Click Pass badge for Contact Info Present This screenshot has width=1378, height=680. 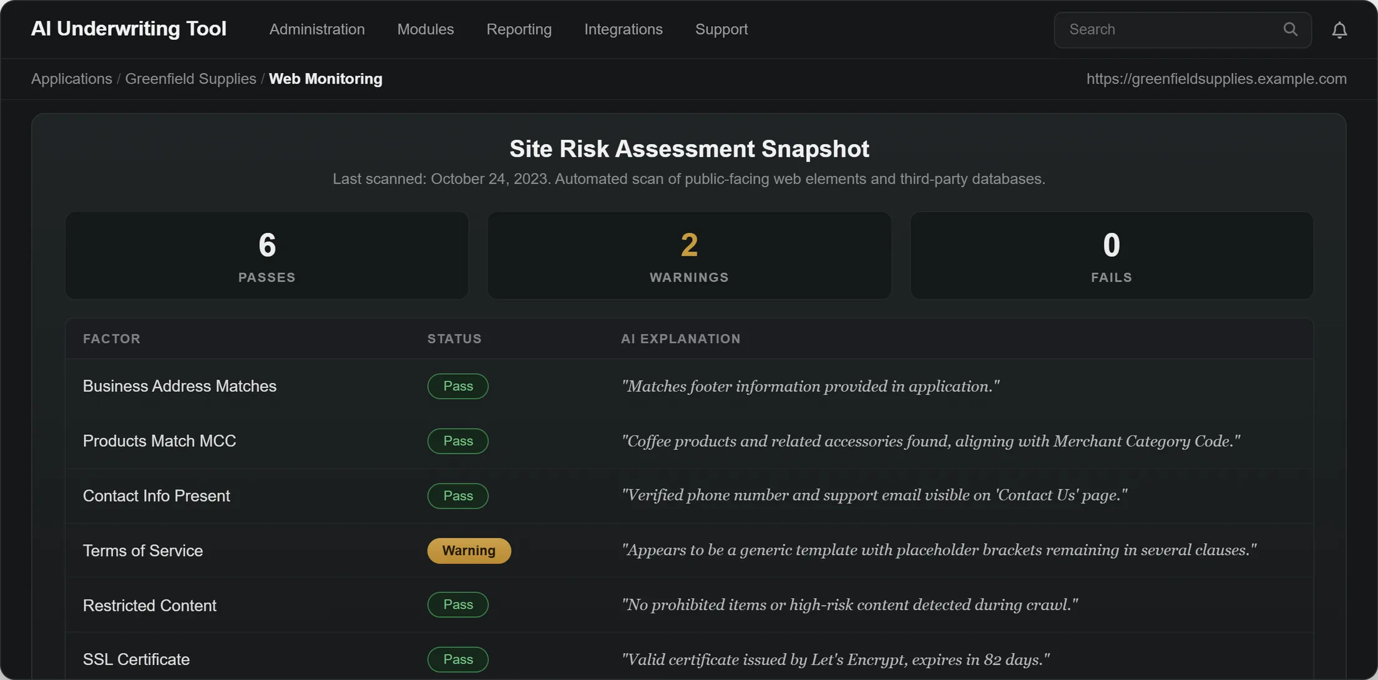(x=457, y=496)
